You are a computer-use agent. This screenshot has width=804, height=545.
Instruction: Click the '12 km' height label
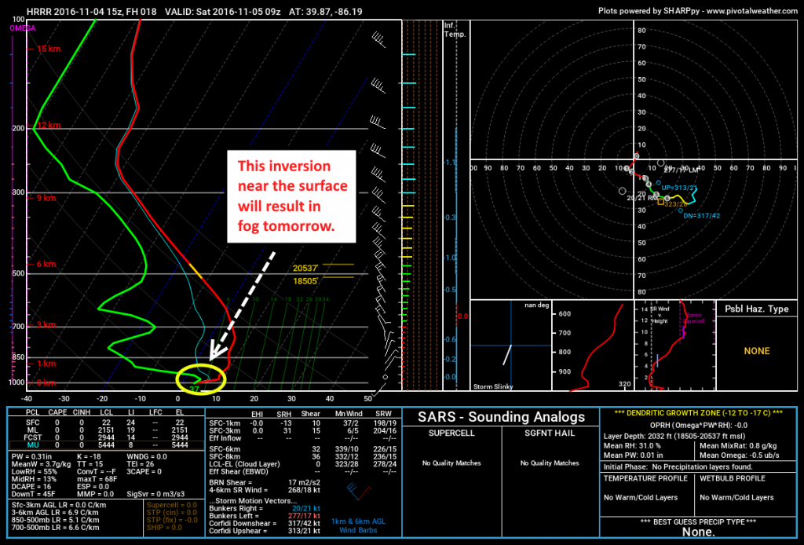pyautogui.click(x=48, y=125)
